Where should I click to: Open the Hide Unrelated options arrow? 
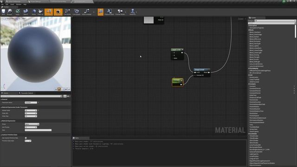pyautogui.click(x=94, y=12)
